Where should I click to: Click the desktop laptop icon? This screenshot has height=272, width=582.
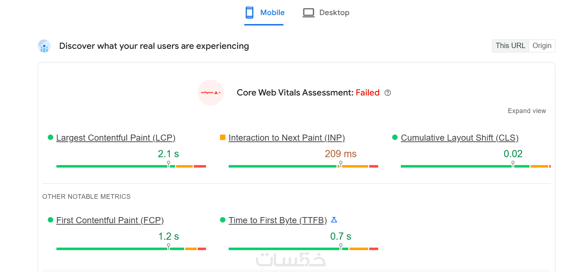pos(308,13)
